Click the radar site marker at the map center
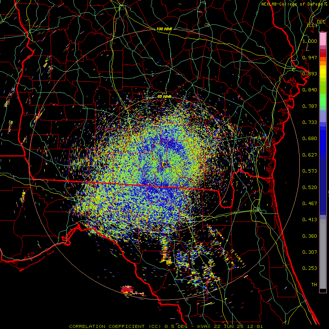 pyautogui.click(x=164, y=164)
